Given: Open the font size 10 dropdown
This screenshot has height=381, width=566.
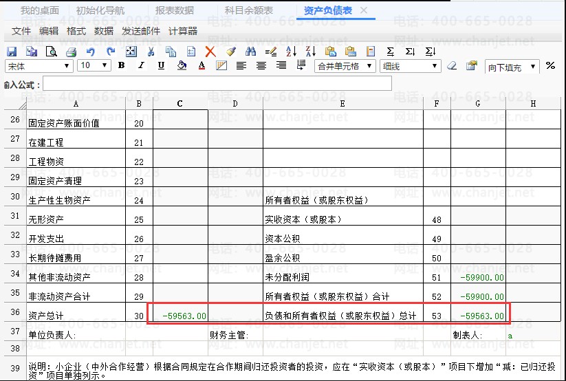Looking at the screenshot, I should (94, 65).
